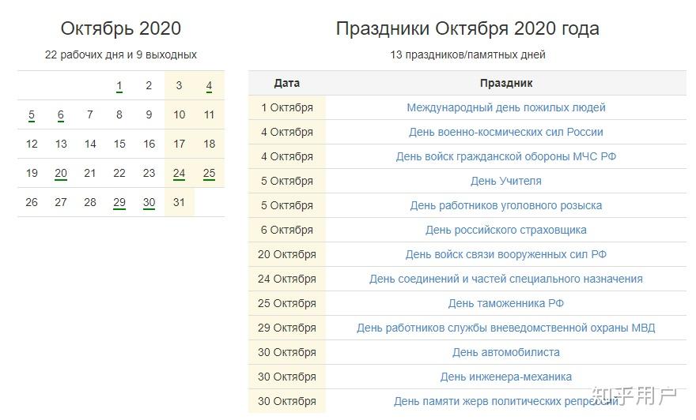696x420 pixels.
Task: Open День работников уголовного розыска link
Action: click(x=505, y=205)
